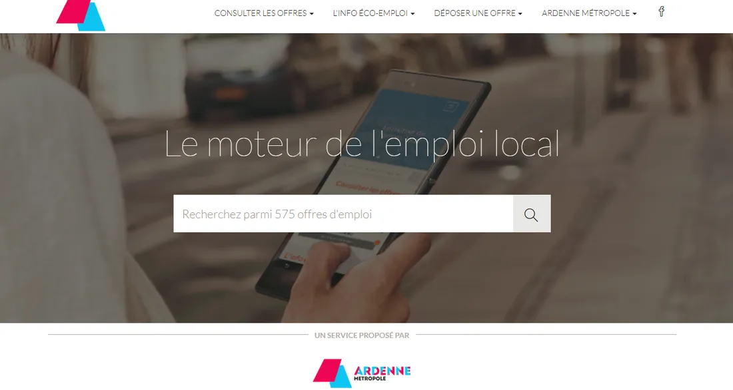The height and width of the screenshot is (390, 733).
Task: Select Déposer une offre in the navigation
Action: click(474, 13)
